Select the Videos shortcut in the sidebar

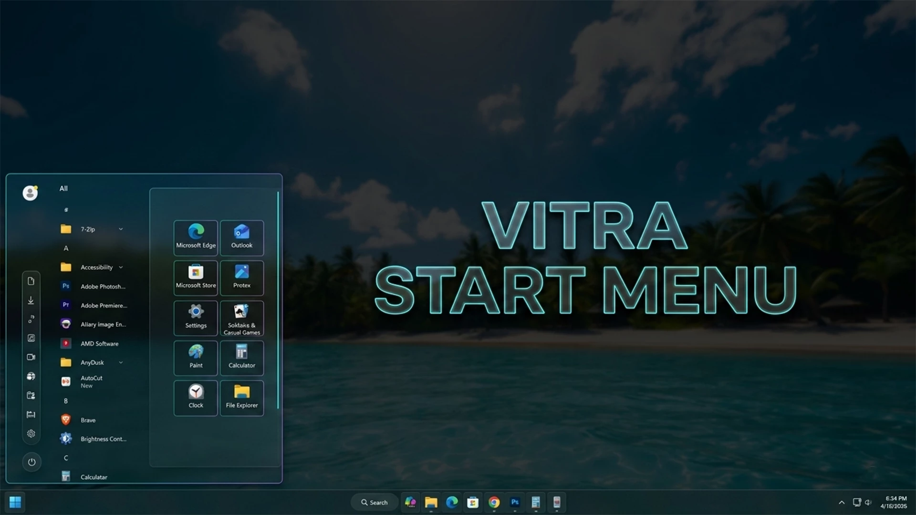pos(31,357)
